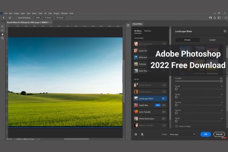Viewport: 228px width, 152px height.
Task: Click the Sunset slider handle
Action: coord(176,89)
